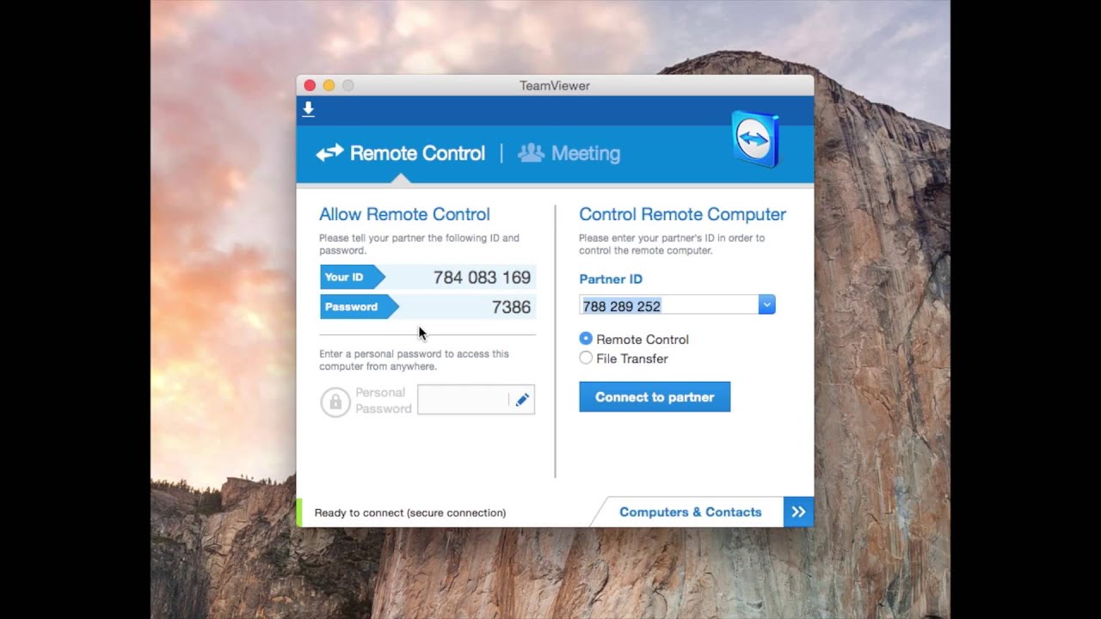
Task: Click the Control Remote Computer heading
Action: click(x=682, y=214)
